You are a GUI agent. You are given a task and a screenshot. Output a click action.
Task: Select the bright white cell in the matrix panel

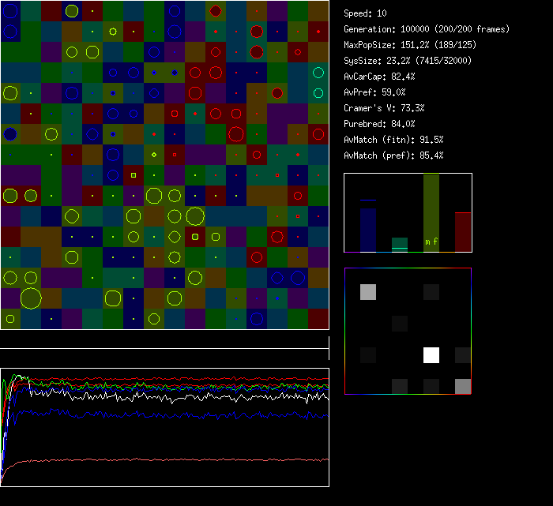431,354
